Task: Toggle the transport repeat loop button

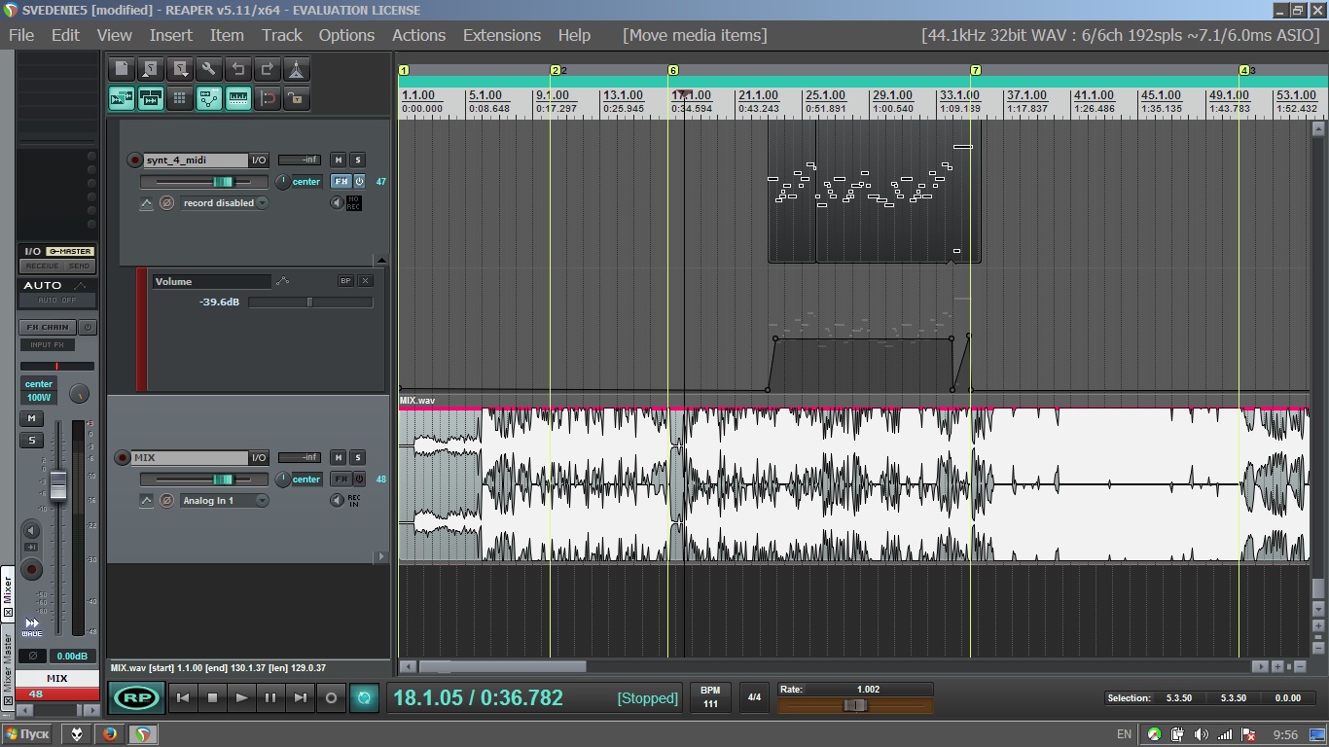Action: click(x=364, y=697)
